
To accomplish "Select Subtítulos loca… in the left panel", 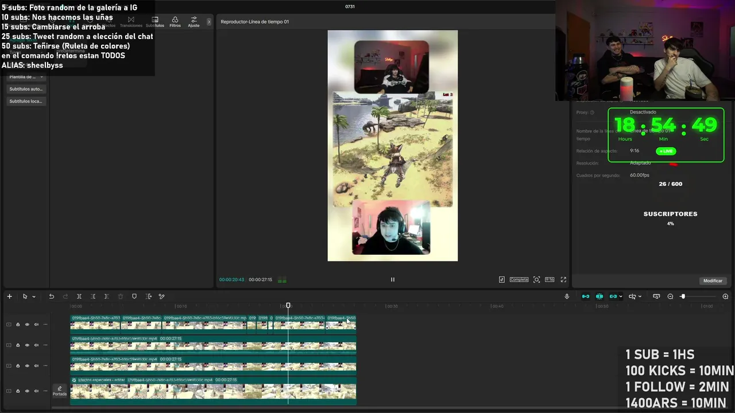I will tap(26, 101).
